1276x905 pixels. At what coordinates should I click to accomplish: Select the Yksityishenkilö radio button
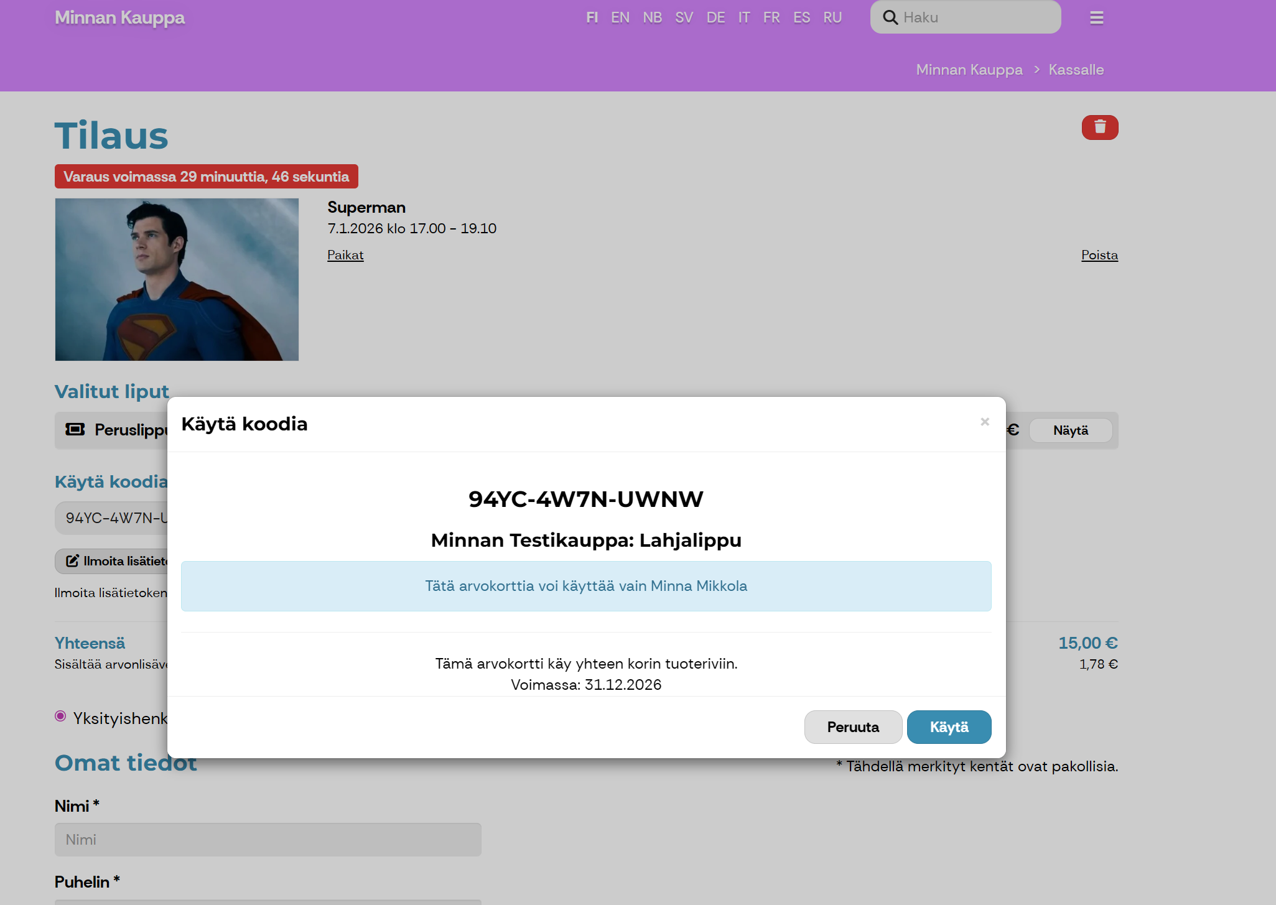(60, 717)
